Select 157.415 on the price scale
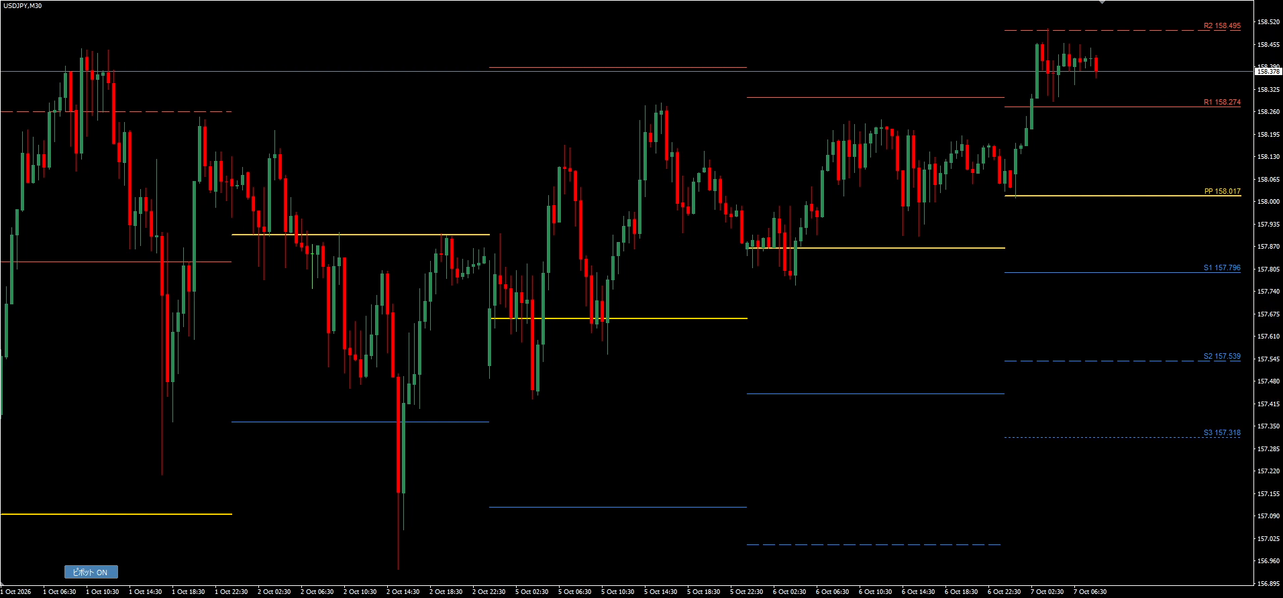Viewport: 1283px width, 598px height. click(x=1268, y=404)
